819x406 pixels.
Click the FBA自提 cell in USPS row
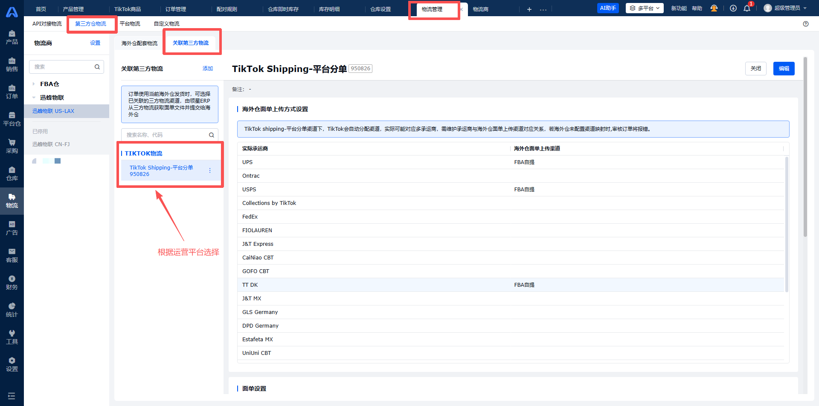point(524,190)
